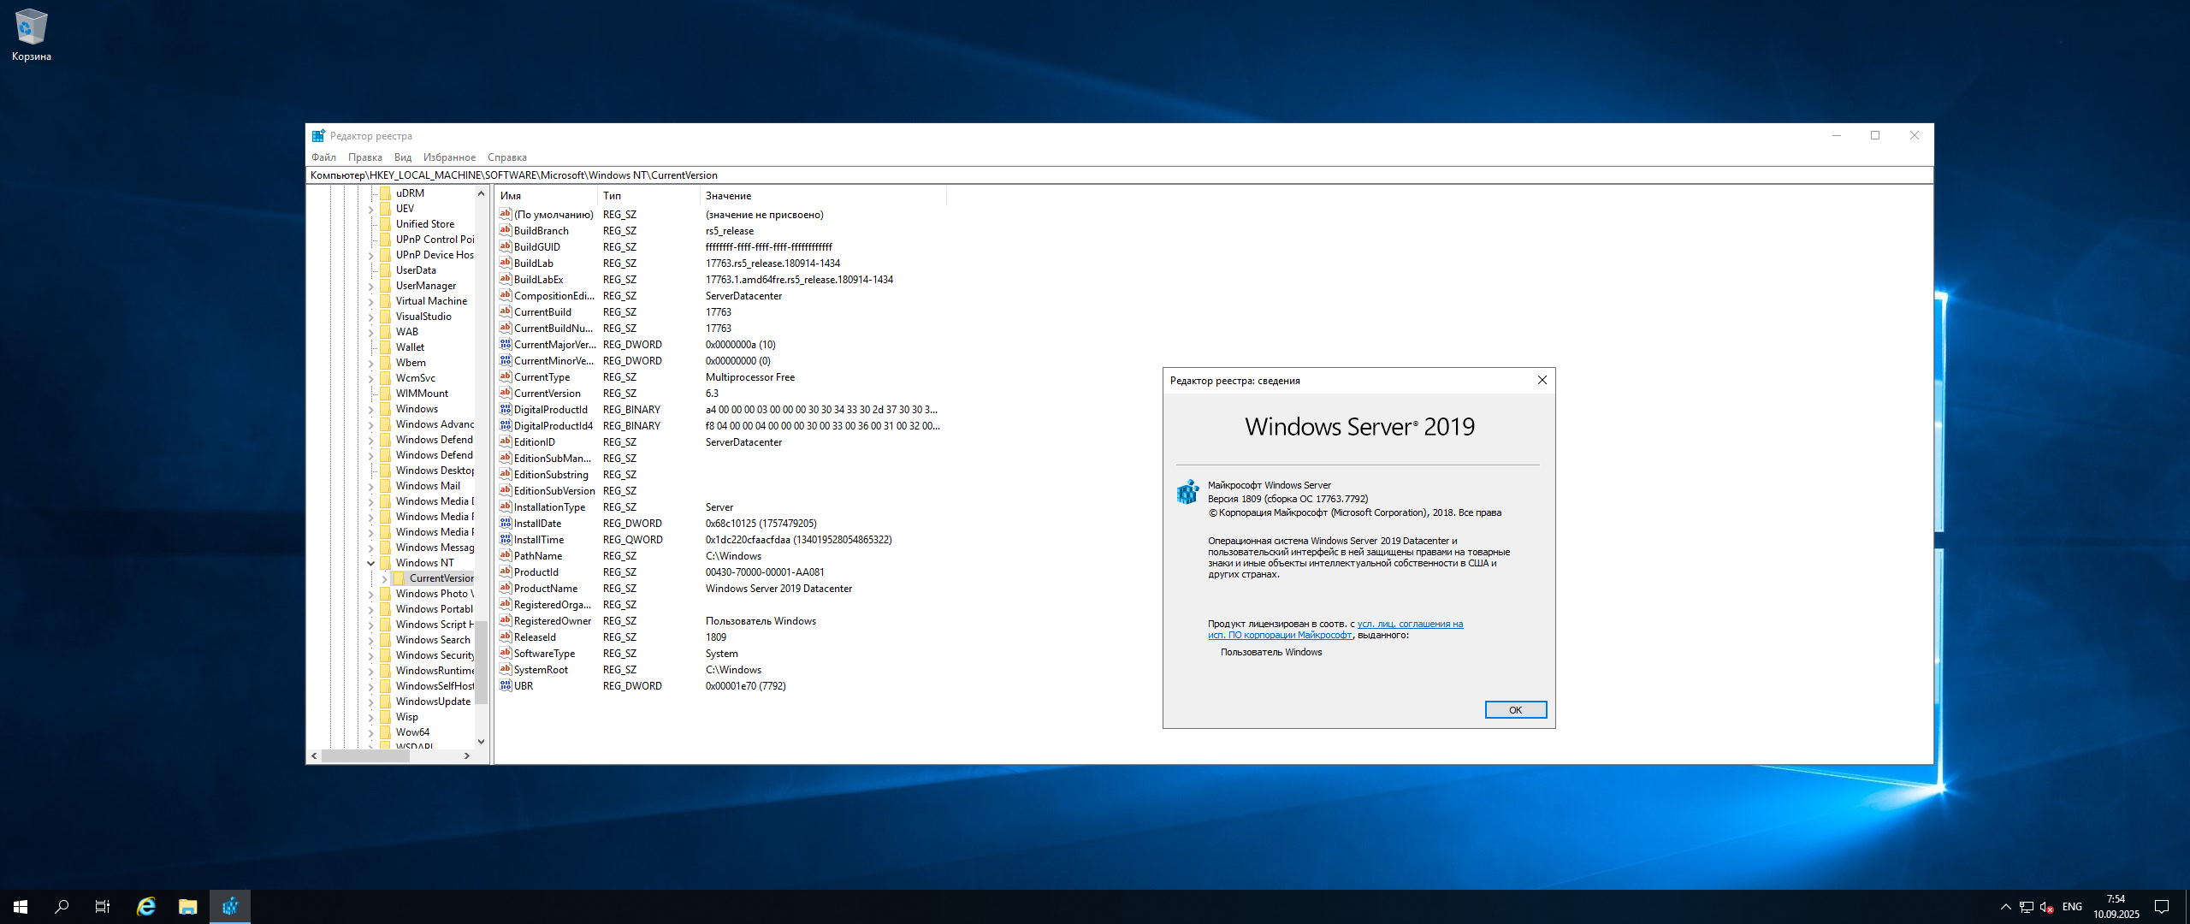The height and width of the screenshot is (924, 2190).
Task: Show hidden tray icons chevron
Action: (2006, 907)
